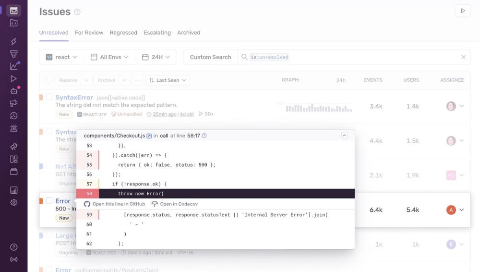The image size is (480, 272).
Task: Check the N+1 API issue checkbox
Action: click(49, 166)
